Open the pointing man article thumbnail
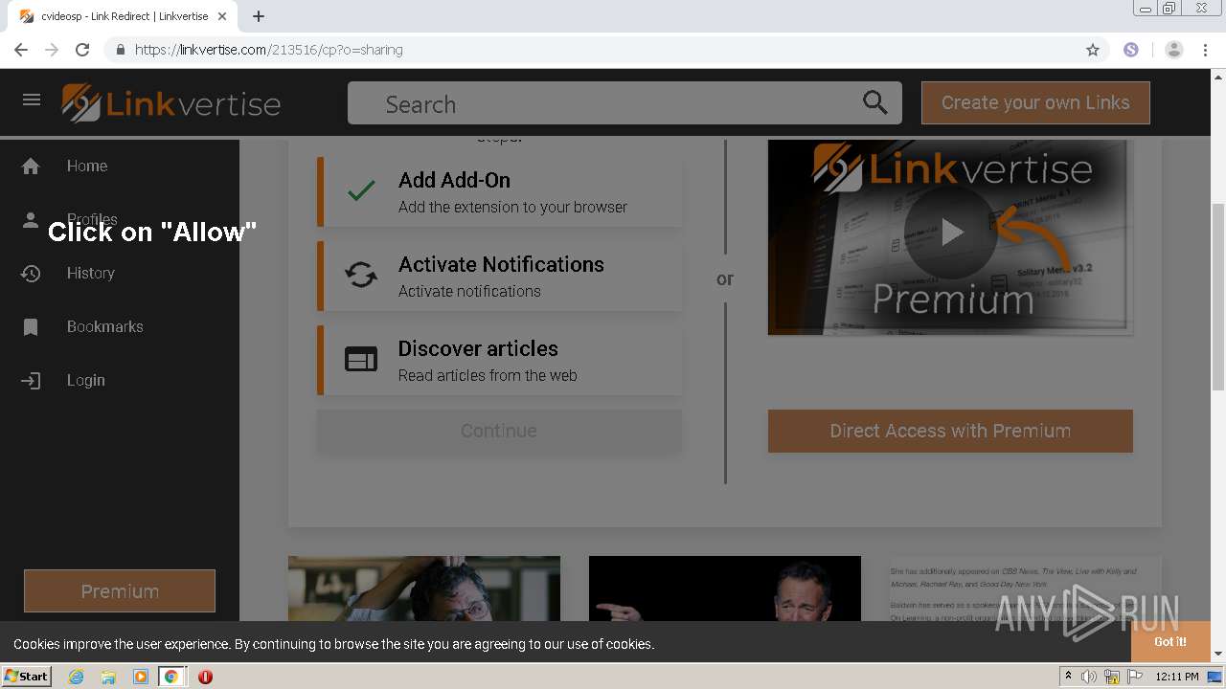Image resolution: width=1226 pixels, height=689 pixels. click(x=725, y=589)
